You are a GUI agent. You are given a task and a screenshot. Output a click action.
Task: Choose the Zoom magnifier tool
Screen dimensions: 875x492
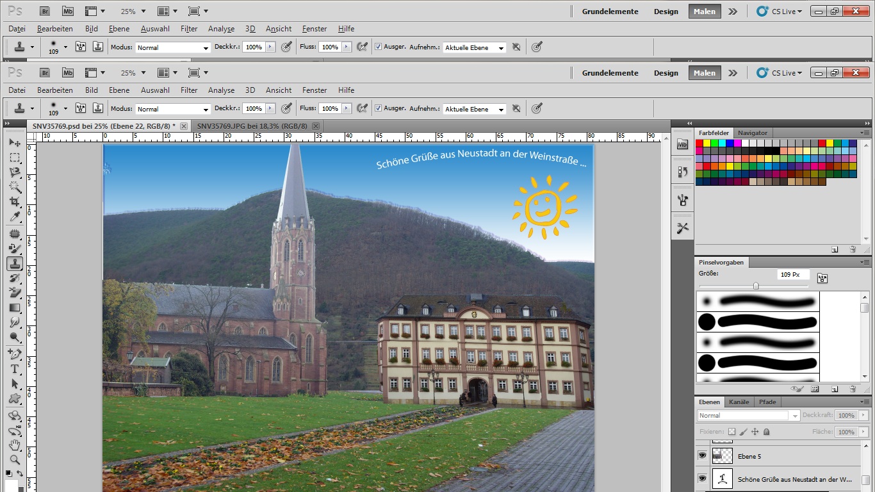15,459
